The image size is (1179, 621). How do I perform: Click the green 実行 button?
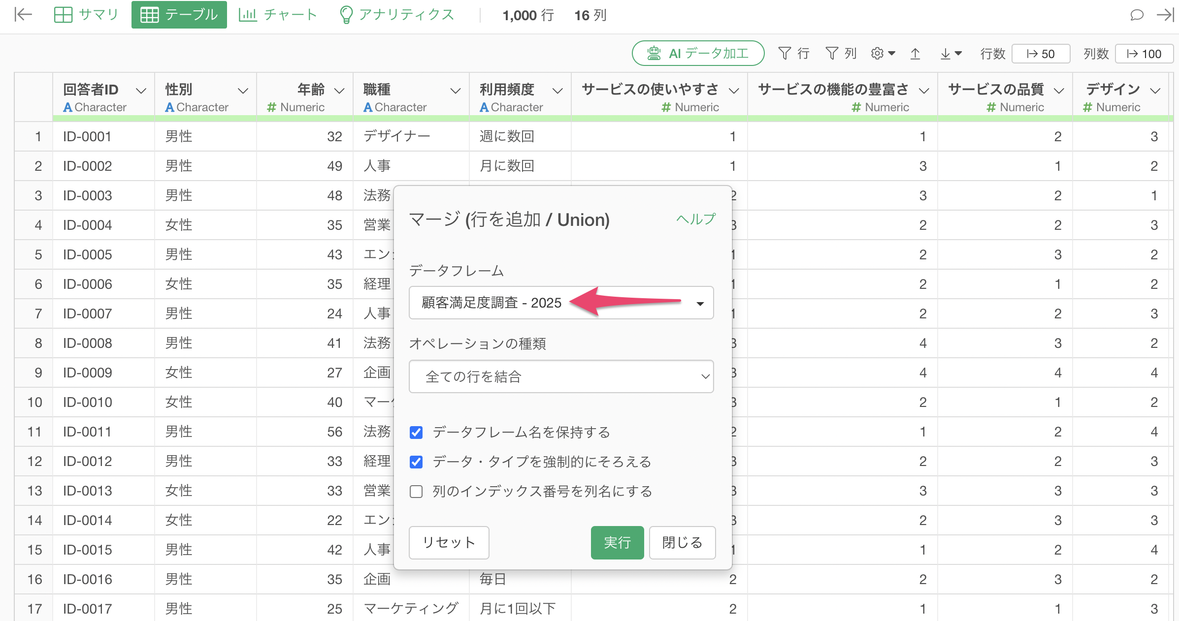[x=617, y=542]
